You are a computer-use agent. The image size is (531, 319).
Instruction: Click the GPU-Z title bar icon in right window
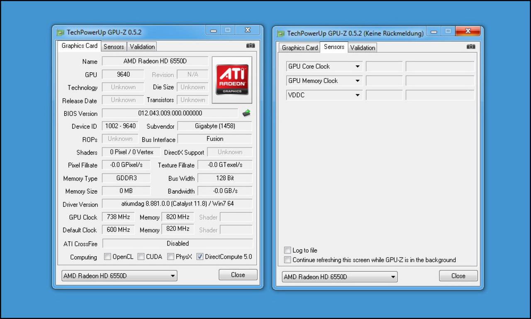tap(281, 34)
